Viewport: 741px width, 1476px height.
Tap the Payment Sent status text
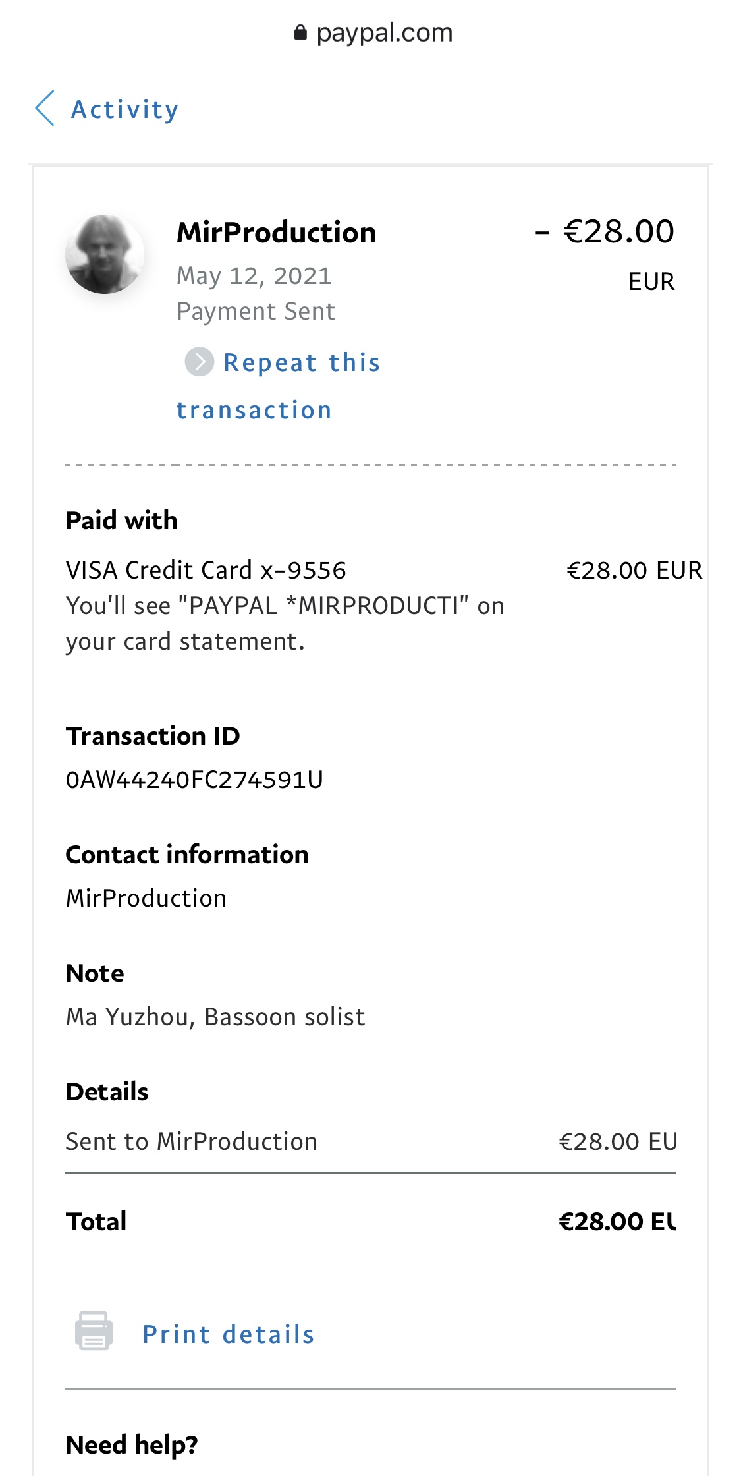(x=256, y=312)
